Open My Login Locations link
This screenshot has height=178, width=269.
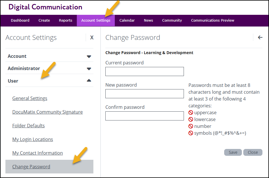[x=33, y=139]
